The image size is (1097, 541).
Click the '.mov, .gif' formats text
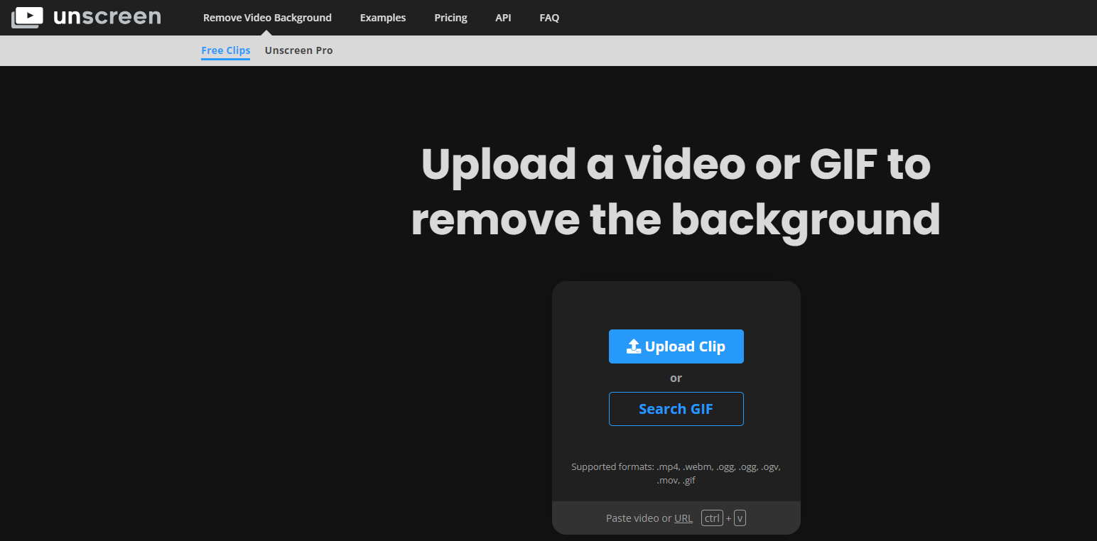[x=676, y=481]
